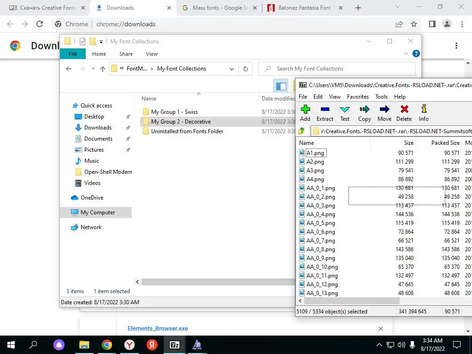472x354 pixels.
Task: Click the 7-Zip Test button
Action: 345,113
